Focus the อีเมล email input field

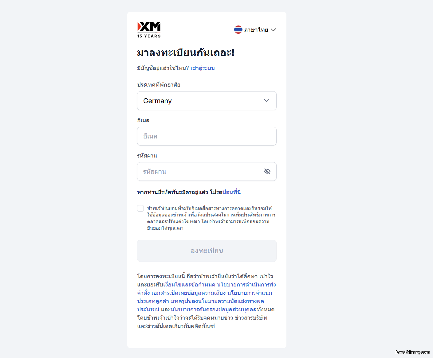(207, 136)
